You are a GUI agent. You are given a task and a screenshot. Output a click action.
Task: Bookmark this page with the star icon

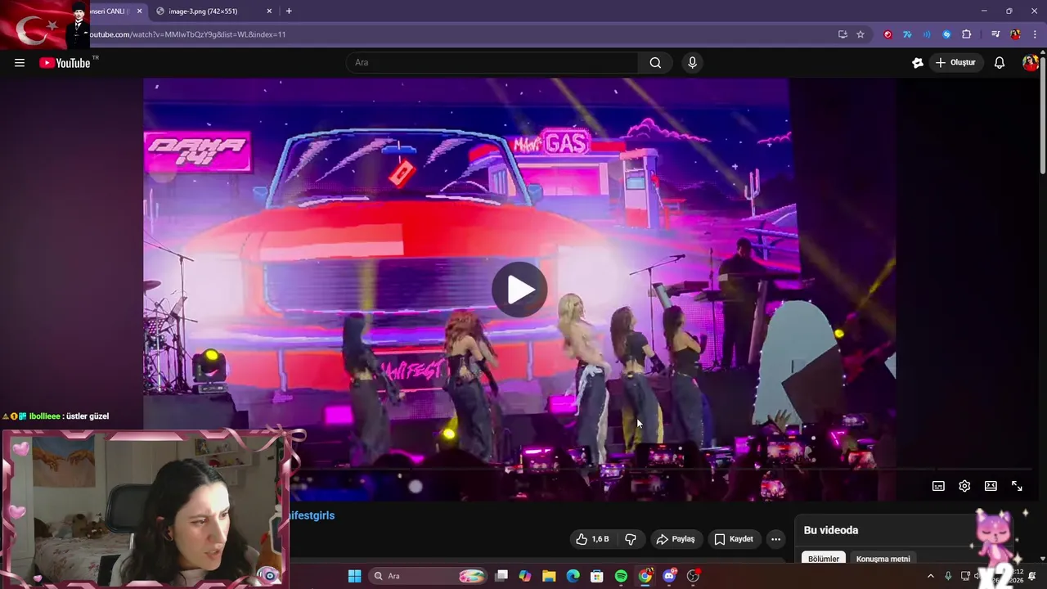pos(861,34)
